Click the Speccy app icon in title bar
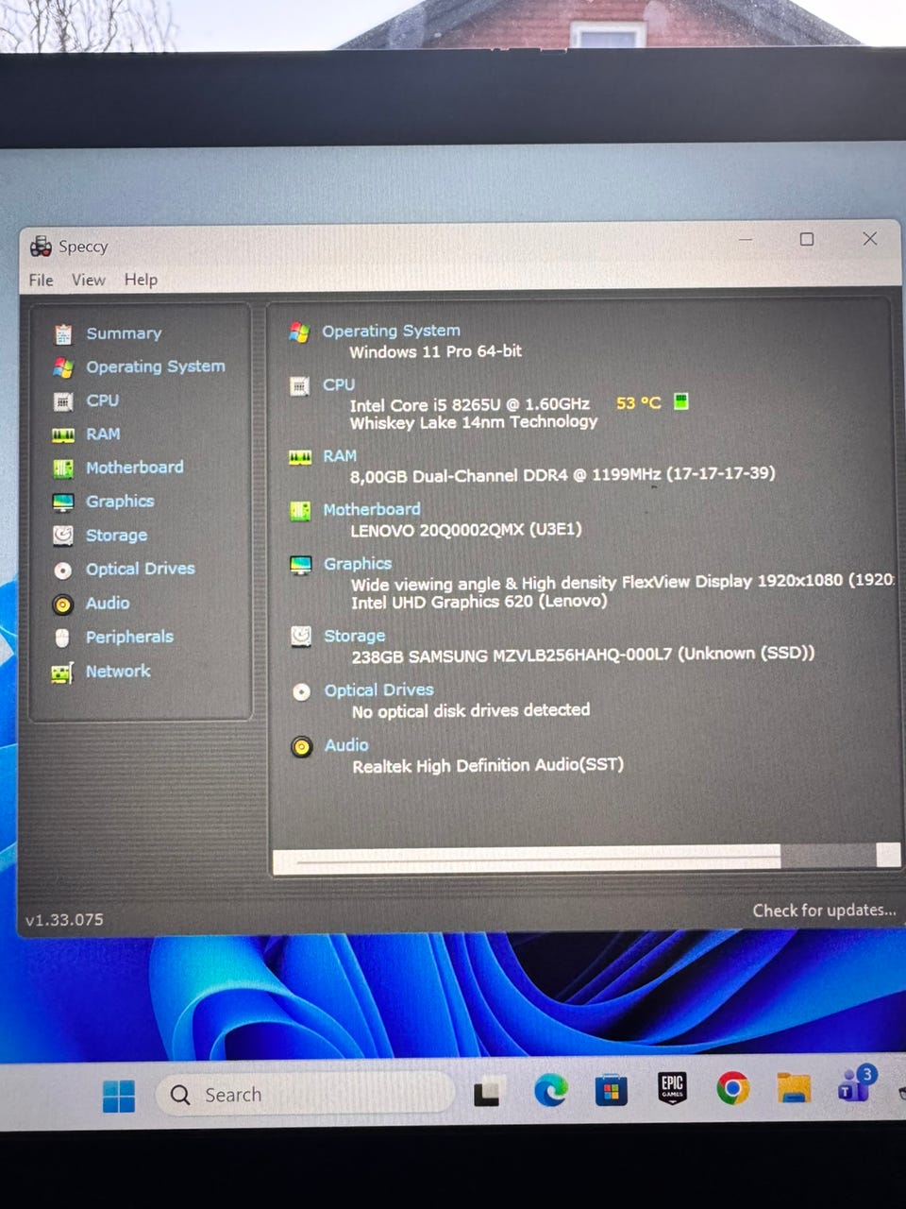The height and width of the screenshot is (1209, 906). click(x=41, y=247)
